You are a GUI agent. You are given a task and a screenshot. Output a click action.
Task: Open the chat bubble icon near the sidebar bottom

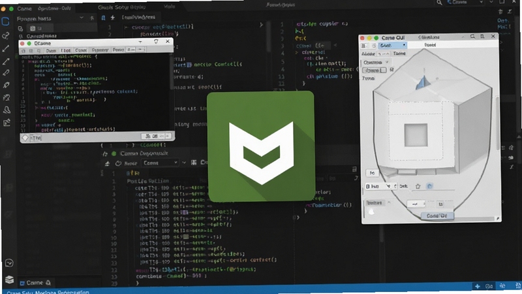click(x=9, y=263)
